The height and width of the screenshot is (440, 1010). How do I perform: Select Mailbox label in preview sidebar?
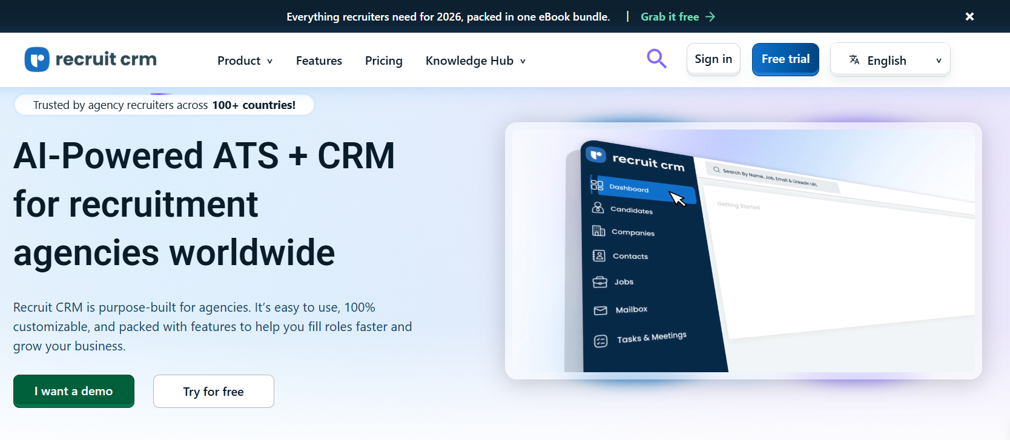click(632, 309)
